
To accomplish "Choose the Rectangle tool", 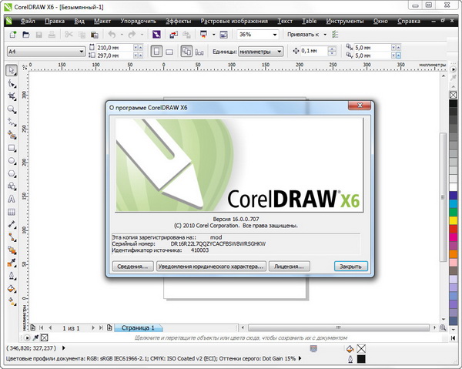I will coord(12,147).
